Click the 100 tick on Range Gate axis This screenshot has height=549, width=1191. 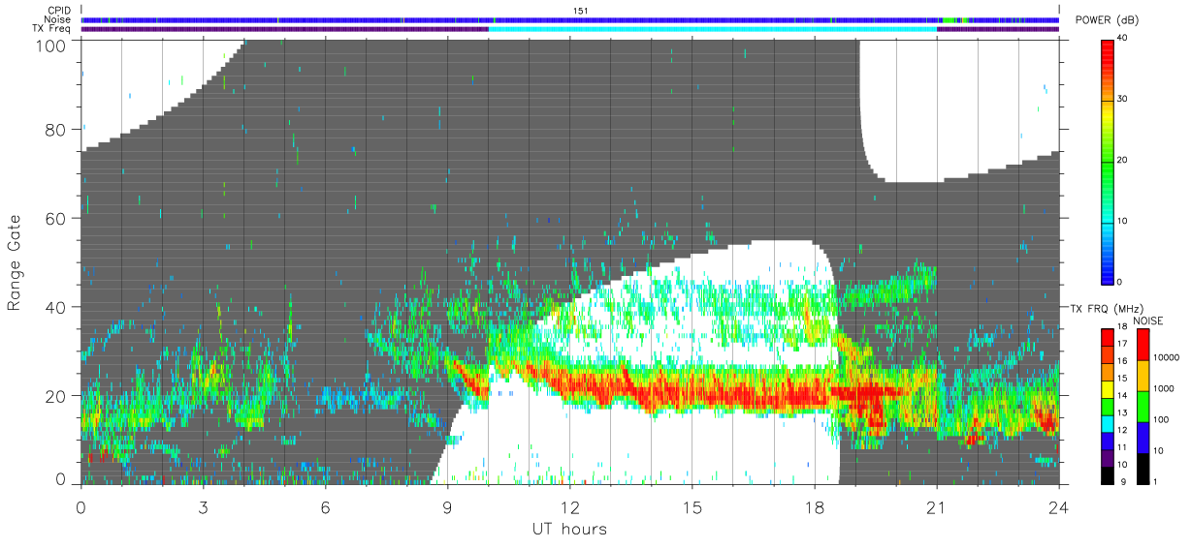click(50, 45)
